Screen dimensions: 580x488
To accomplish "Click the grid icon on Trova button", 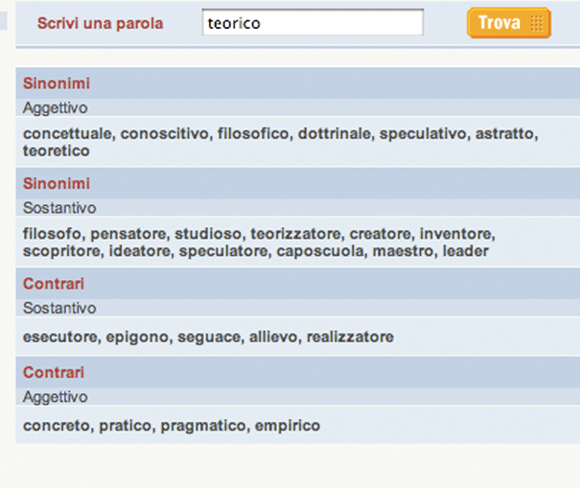I will click(538, 23).
